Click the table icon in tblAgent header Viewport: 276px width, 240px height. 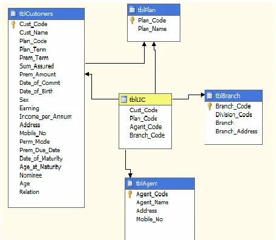point(130,183)
